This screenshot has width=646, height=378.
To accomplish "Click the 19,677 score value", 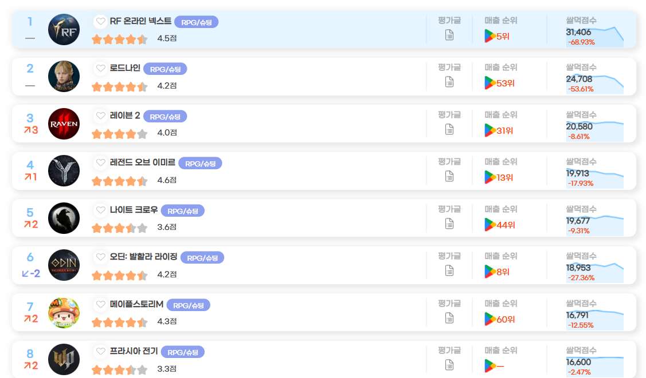I will pos(578,221).
